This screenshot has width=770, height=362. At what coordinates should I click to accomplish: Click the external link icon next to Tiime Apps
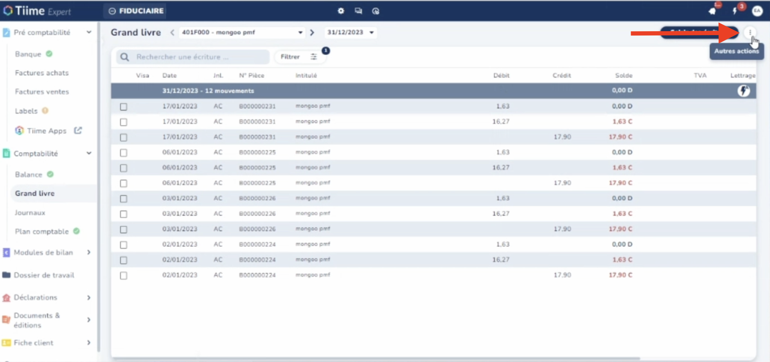[78, 131]
